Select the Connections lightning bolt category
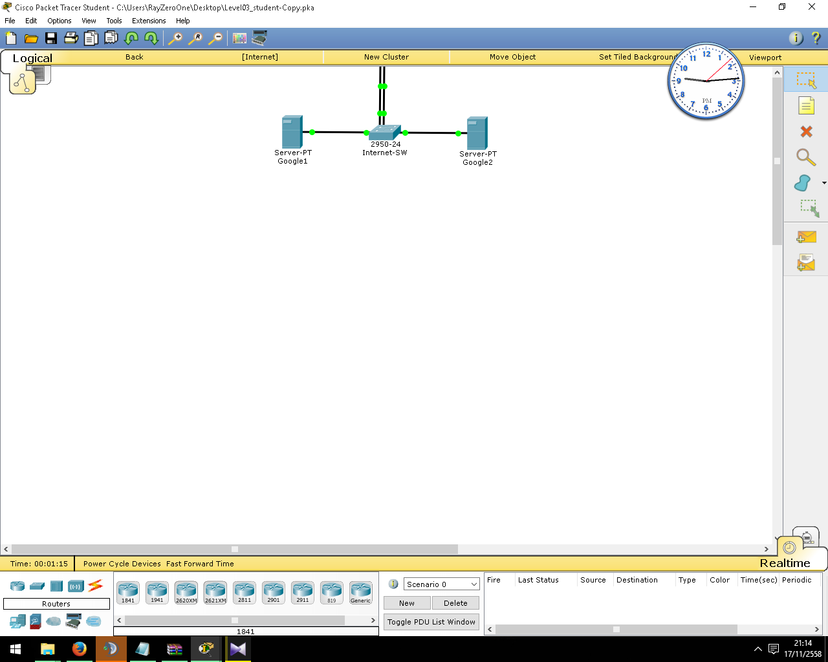The image size is (828, 662). (x=96, y=586)
